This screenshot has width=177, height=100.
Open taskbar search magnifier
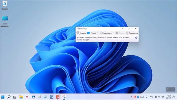click(9, 97)
